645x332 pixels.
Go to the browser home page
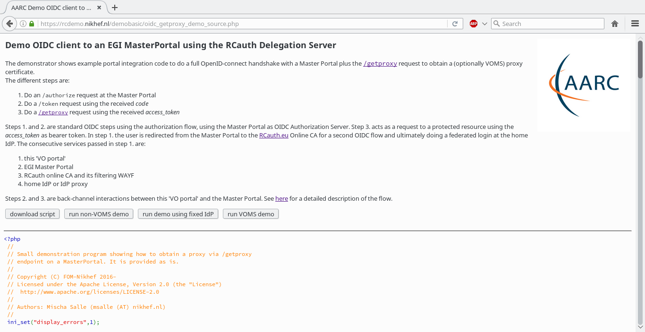tap(615, 24)
